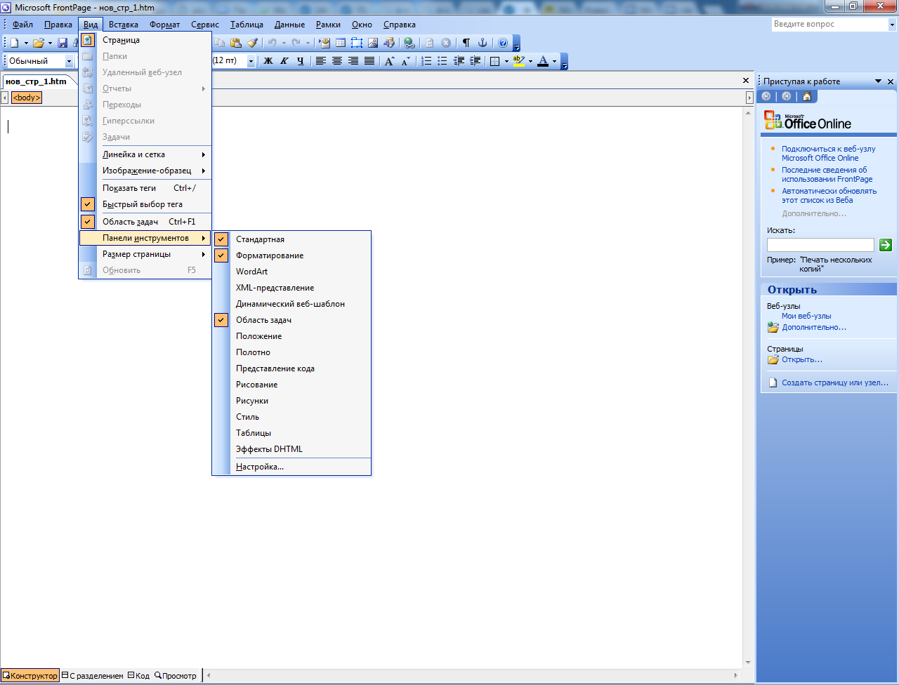Open the Font Color dropdown arrow
Screen dimensions: 899x685
[x=554, y=61]
